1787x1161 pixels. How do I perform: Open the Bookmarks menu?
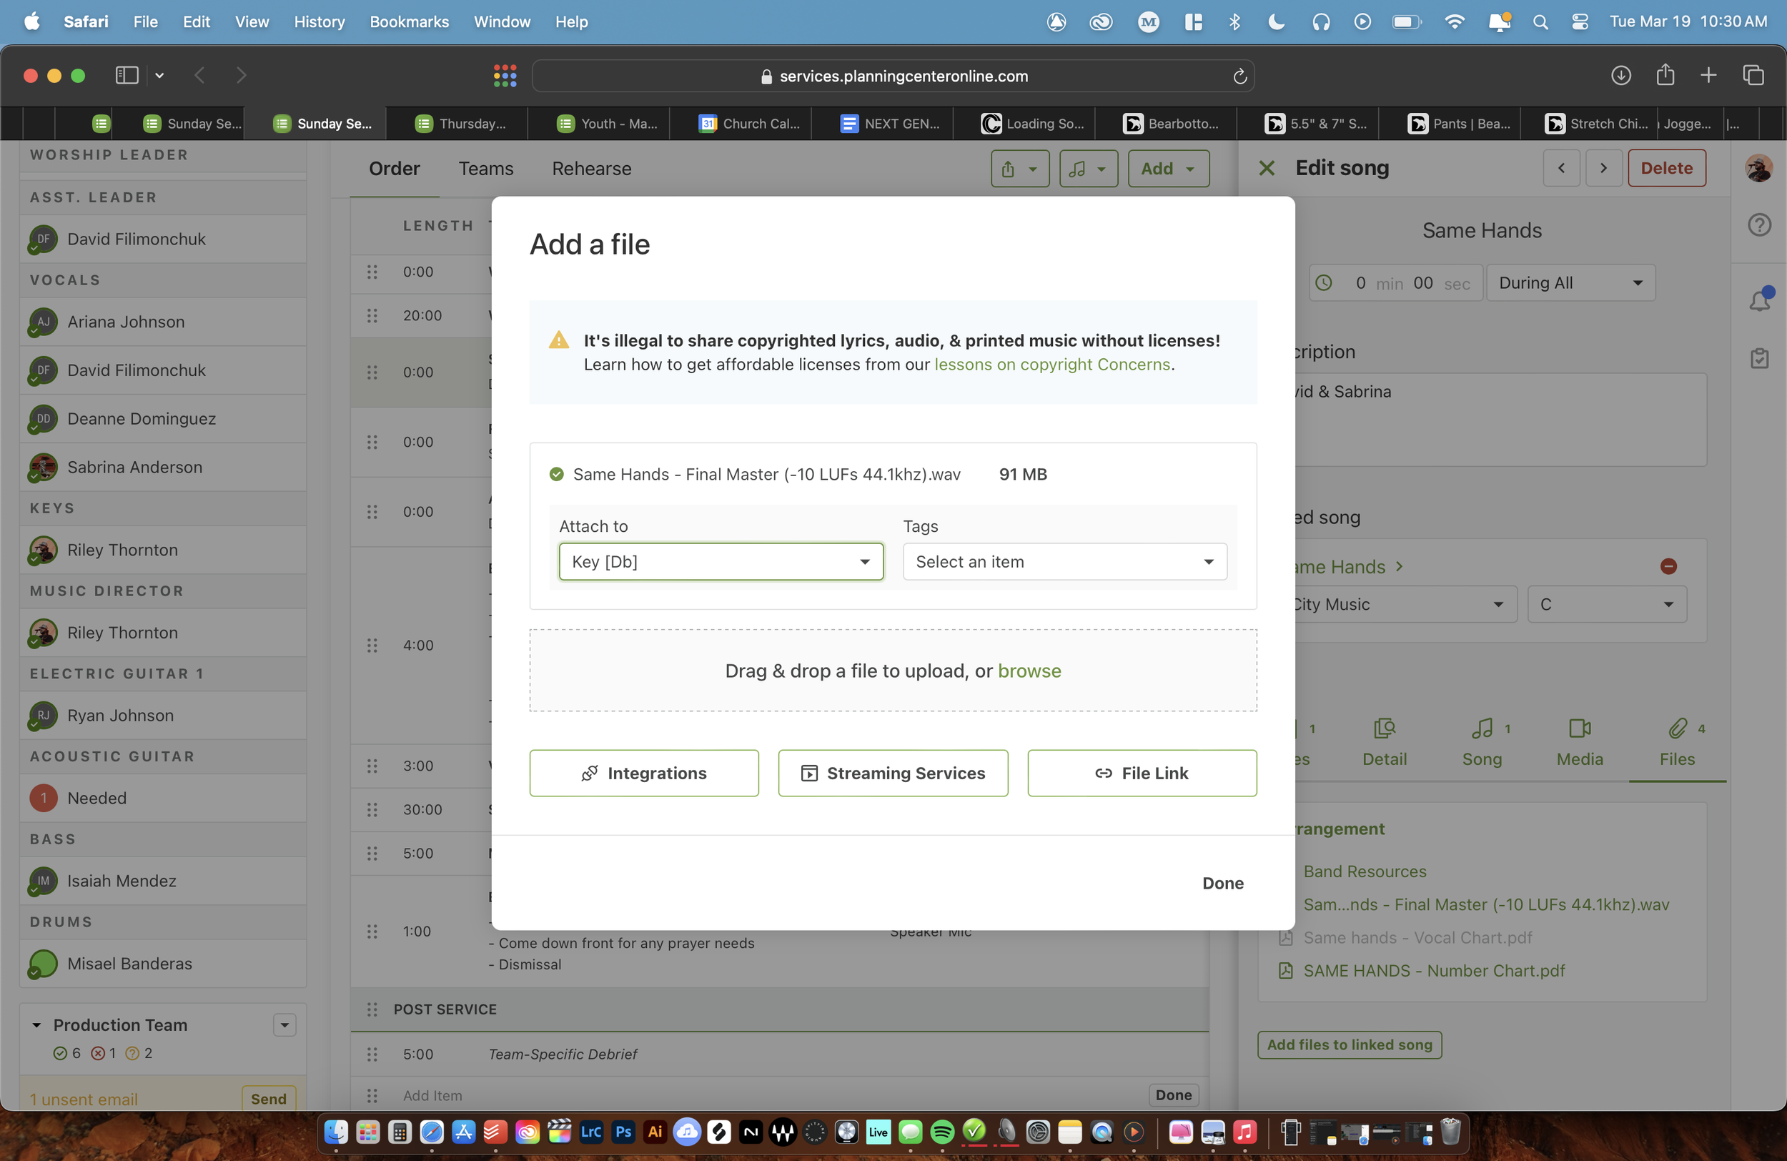tap(408, 21)
